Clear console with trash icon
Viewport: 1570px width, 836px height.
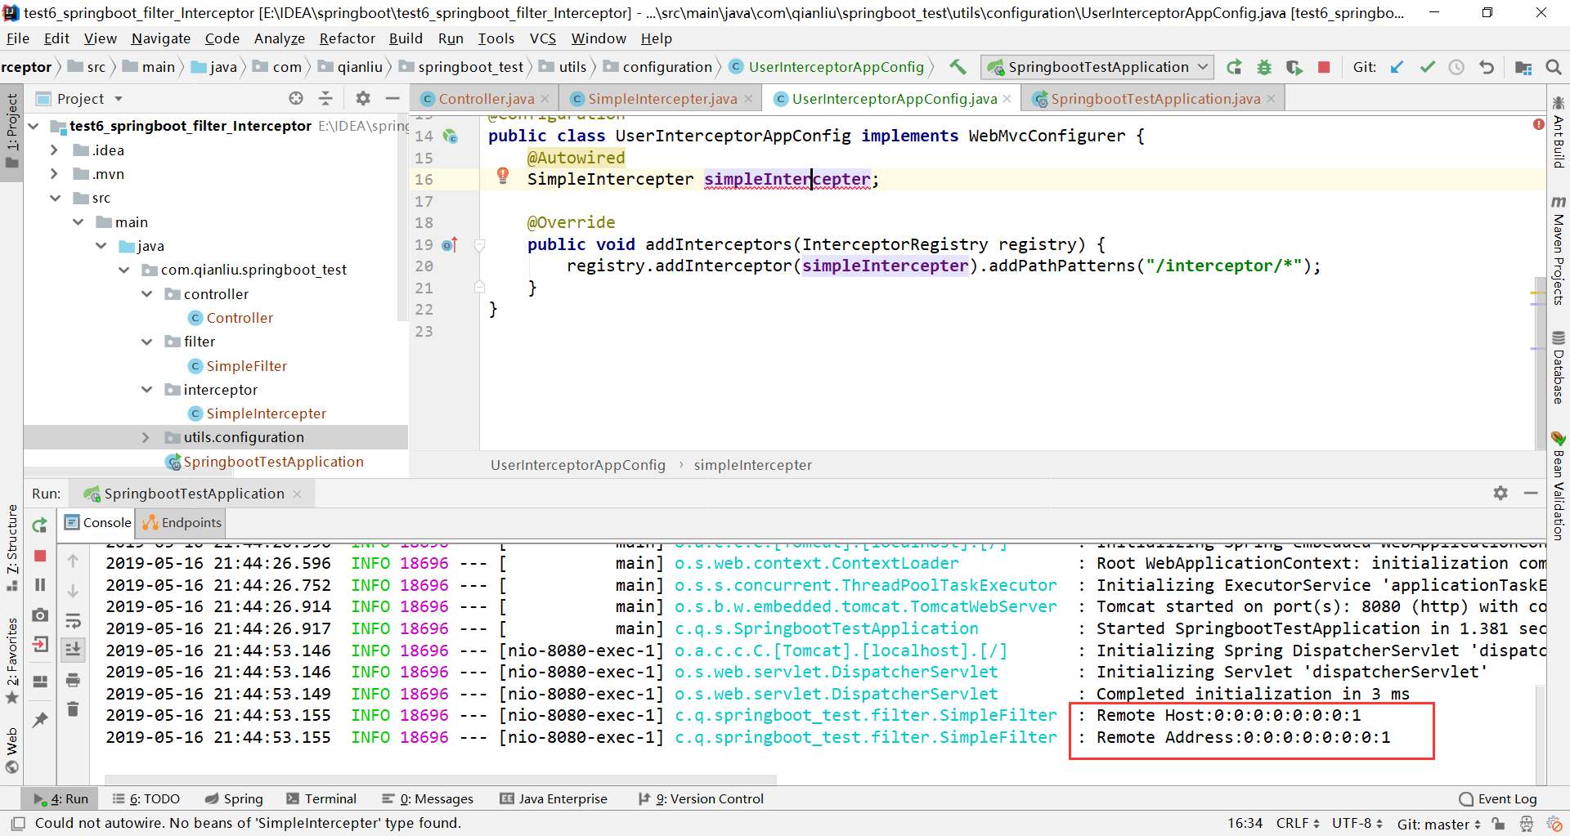tap(73, 709)
